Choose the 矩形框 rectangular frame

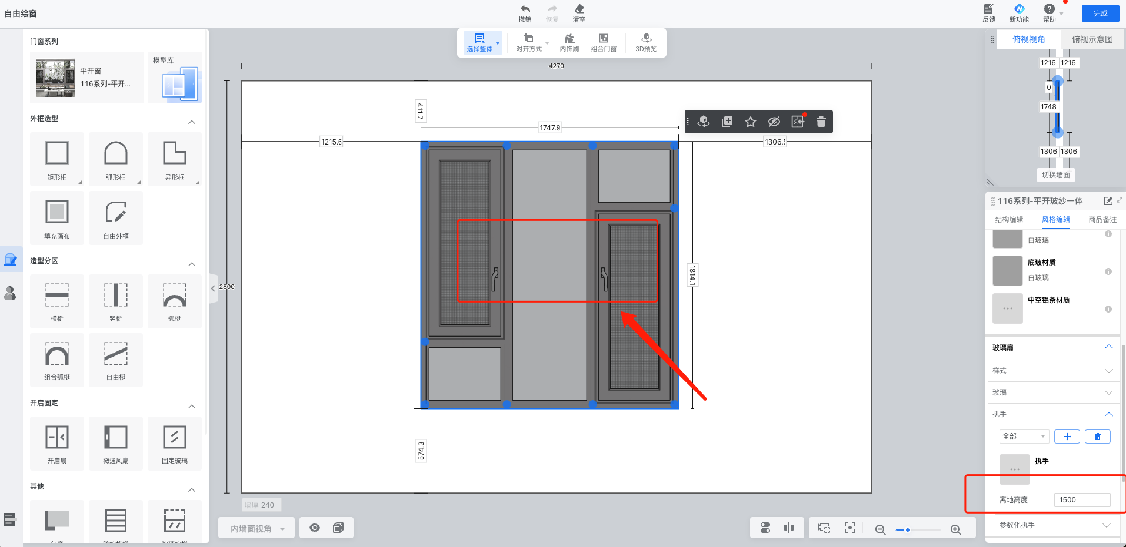[x=57, y=159]
